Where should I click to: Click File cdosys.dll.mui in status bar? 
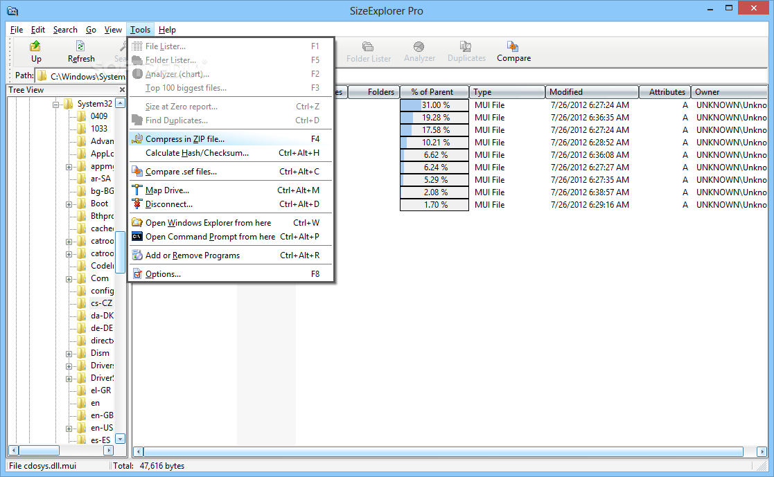coord(42,466)
